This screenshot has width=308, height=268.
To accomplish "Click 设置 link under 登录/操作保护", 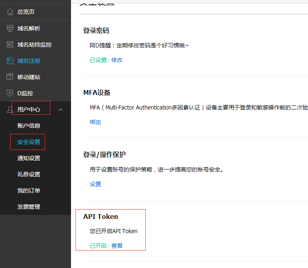I will tap(95, 184).
